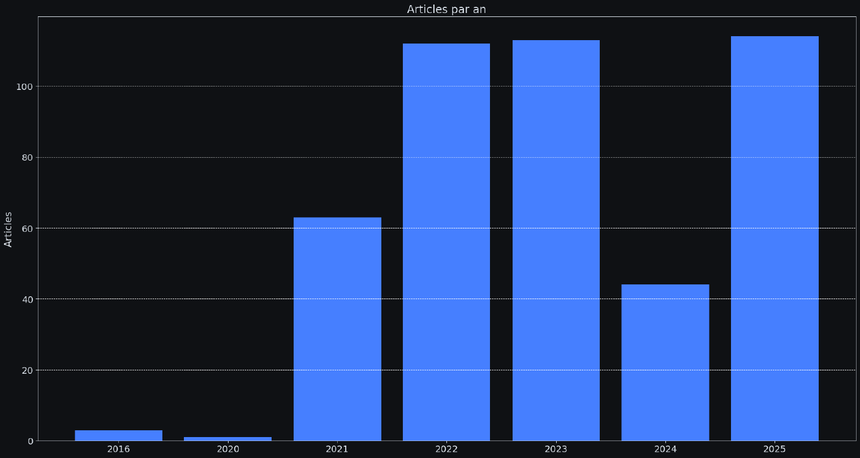Click the 100 y-axis tick label
Image resolution: width=860 pixels, height=458 pixels.
[25, 87]
